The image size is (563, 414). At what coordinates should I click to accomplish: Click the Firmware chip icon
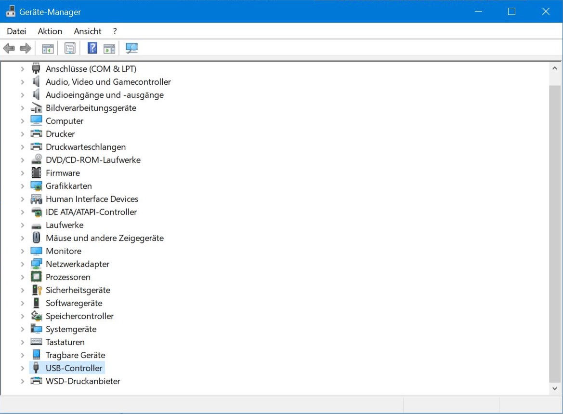click(x=36, y=173)
